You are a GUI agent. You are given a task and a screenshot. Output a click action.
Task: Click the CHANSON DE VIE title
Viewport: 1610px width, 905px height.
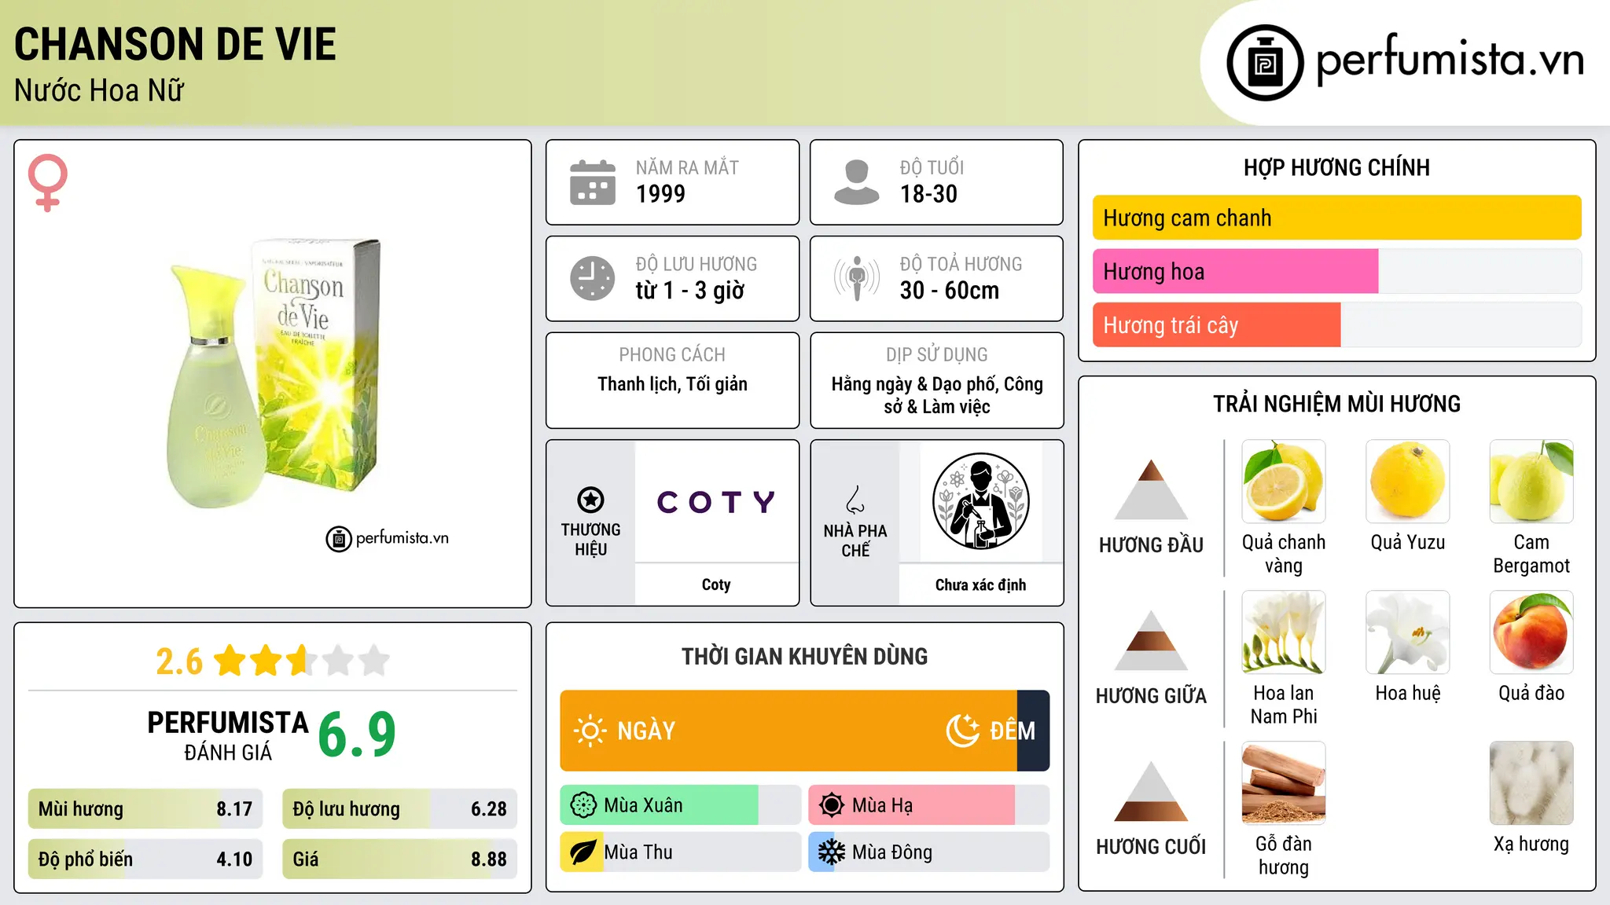(175, 44)
